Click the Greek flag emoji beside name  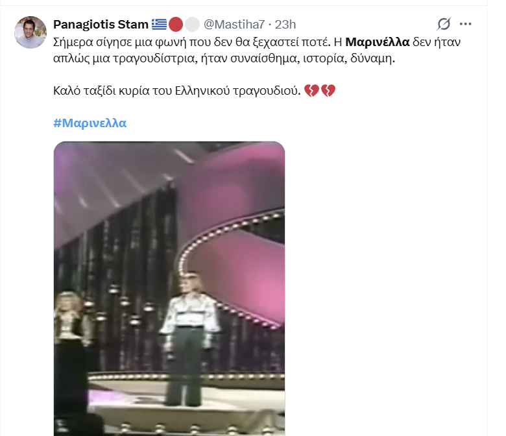(160, 25)
